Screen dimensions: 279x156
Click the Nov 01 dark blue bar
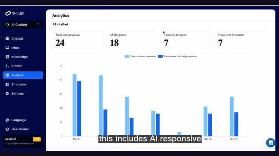79,109
